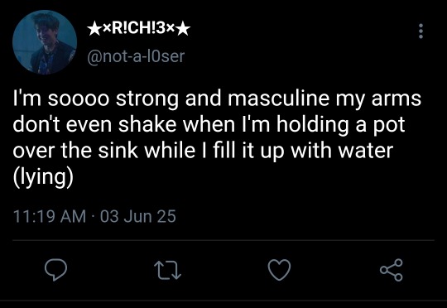
Task: Click the 11:19 AM timestamp
Action: (x=50, y=216)
